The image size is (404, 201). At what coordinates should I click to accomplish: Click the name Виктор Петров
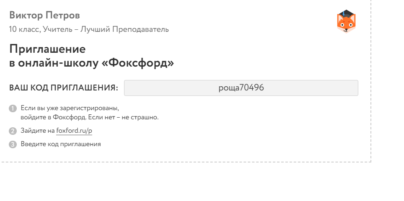coord(44,15)
